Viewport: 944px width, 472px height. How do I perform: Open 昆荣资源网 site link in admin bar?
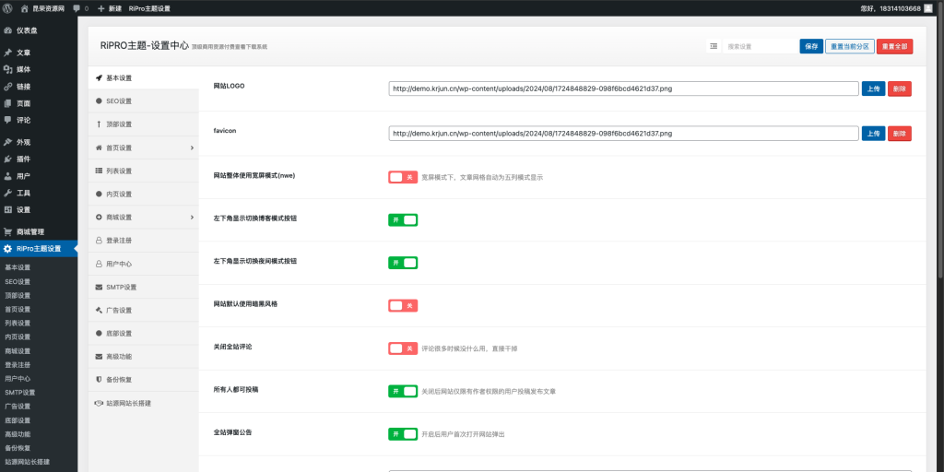click(48, 9)
